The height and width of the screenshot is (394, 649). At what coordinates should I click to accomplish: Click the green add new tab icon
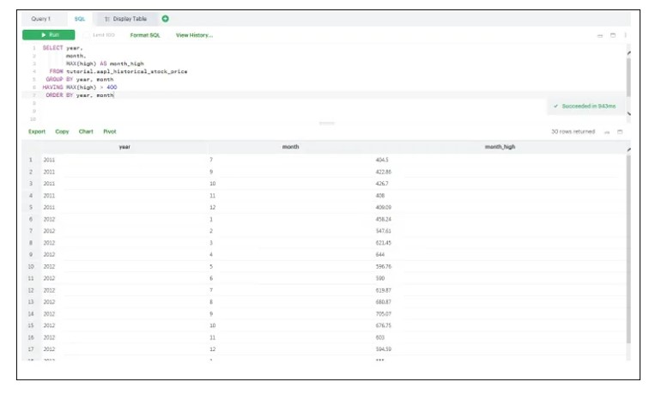coord(166,19)
